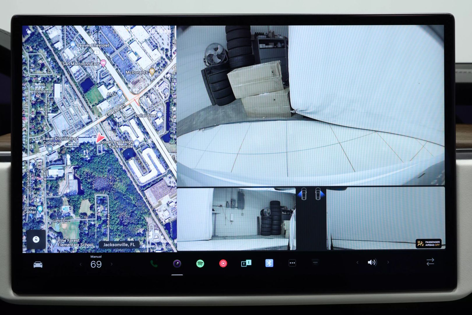Open Bluetooth settings
This screenshot has height=315, width=472.
[269, 263]
